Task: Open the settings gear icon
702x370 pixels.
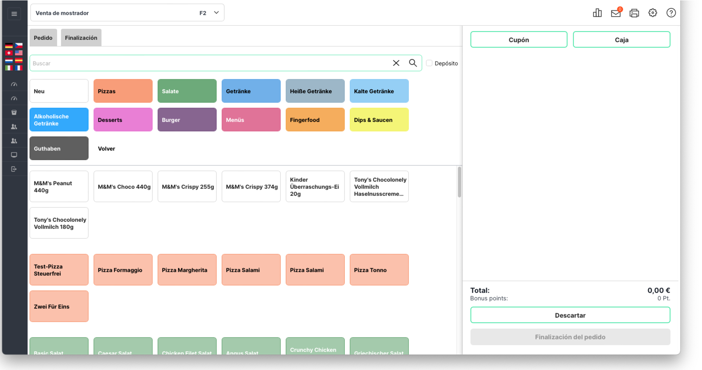Action: coord(653,13)
